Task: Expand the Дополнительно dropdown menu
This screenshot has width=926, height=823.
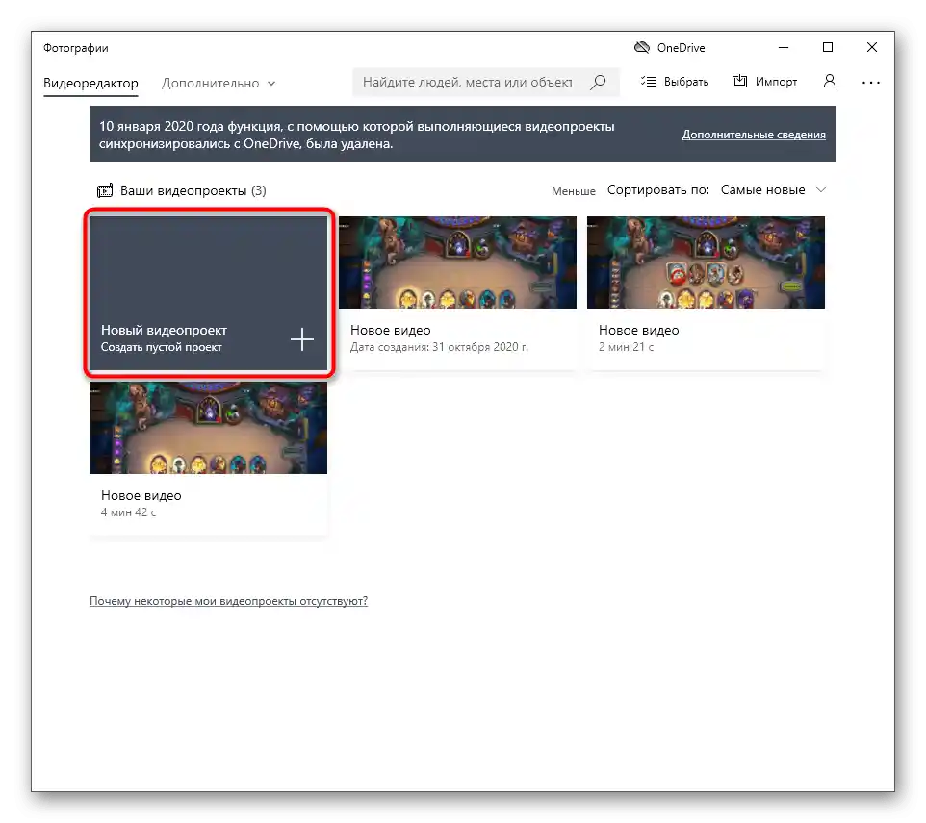Action: [x=219, y=84]
